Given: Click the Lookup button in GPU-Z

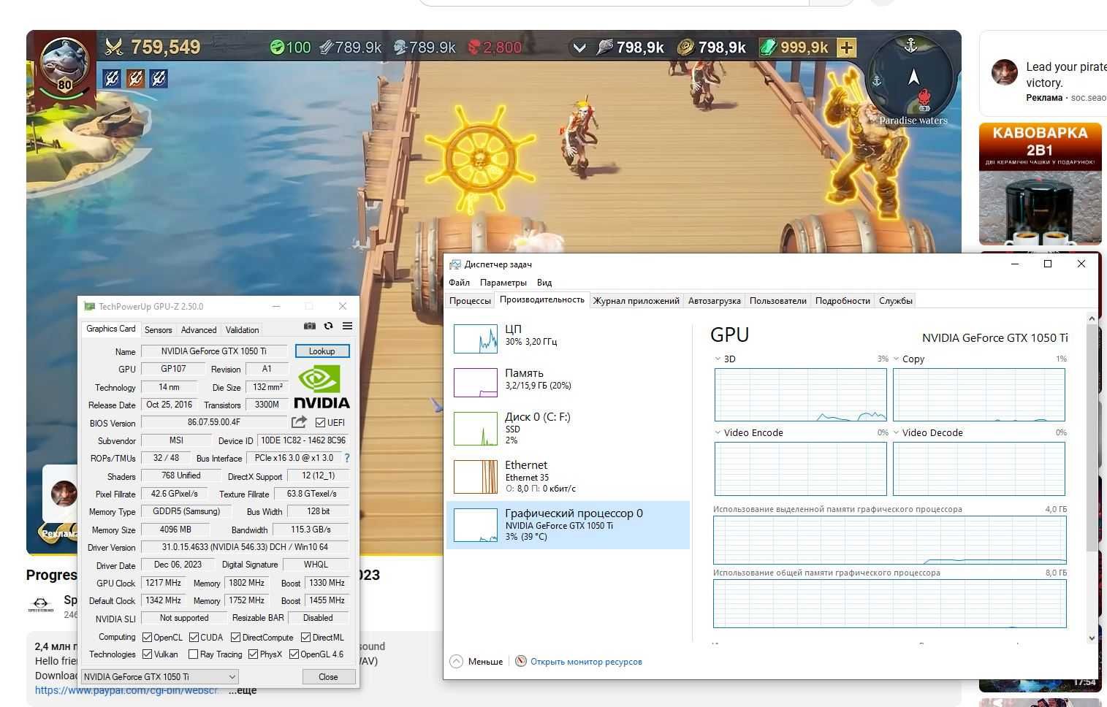Looking at the screenshot, I should [x=322, y=351].
